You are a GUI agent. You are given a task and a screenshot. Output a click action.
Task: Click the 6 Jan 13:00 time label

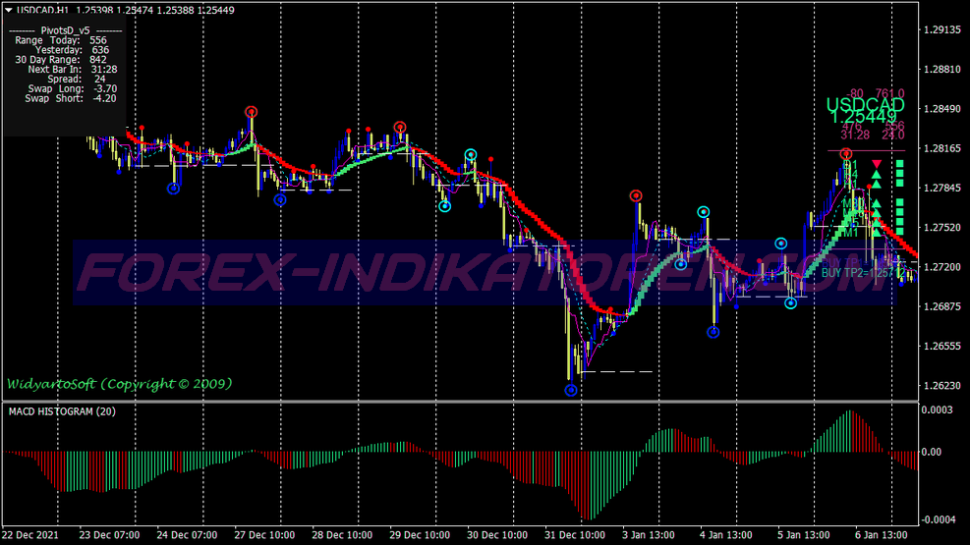(x=881, y=535)
